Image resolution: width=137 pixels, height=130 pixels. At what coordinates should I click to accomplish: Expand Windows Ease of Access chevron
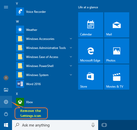(x=71, y=57)
